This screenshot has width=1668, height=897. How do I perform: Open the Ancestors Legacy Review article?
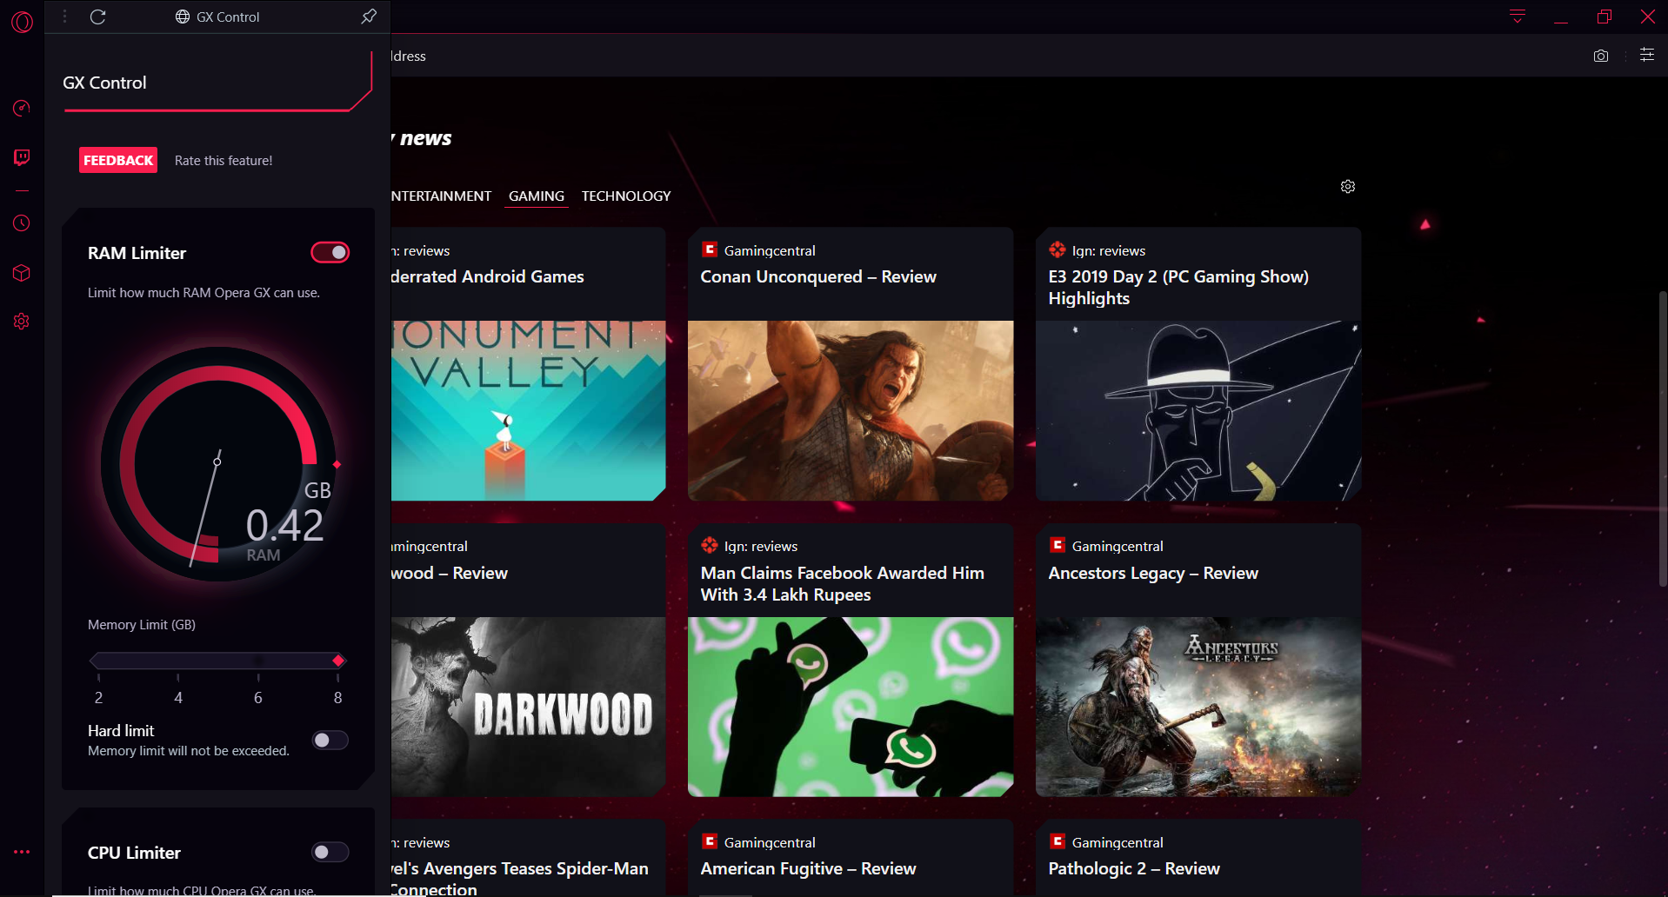pos(1153,573)
